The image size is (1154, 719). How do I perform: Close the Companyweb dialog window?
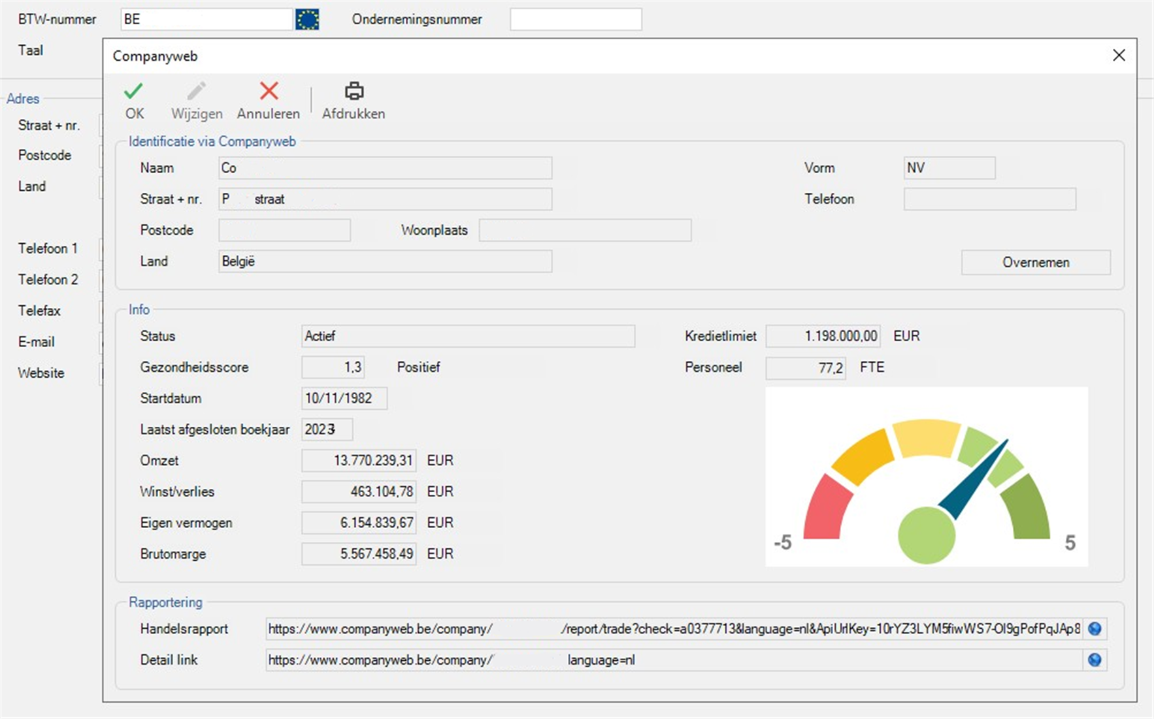[x=1119, y=56]
